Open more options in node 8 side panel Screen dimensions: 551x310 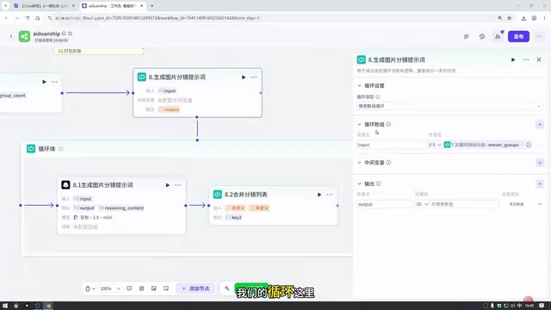click(x=526, y=59)
